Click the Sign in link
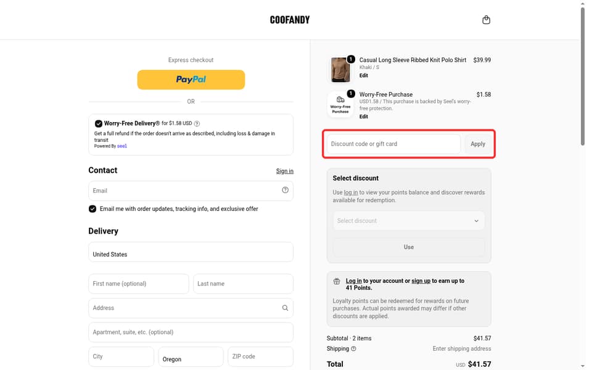This screenshot has width=592, height=370. pyautogui.click(x=284, y=171)
